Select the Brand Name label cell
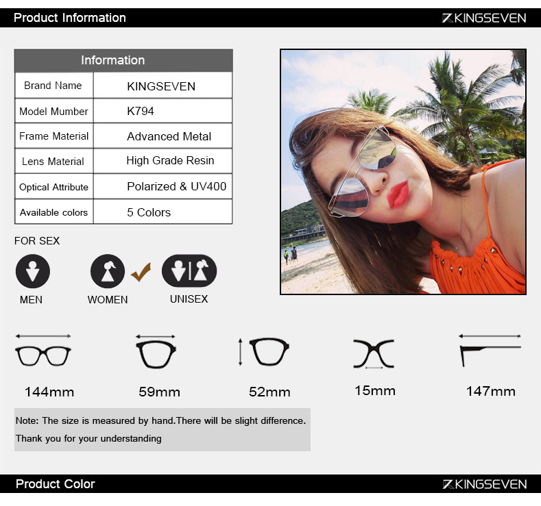Image resolution: width=541 pixels, height=506 pixels. coord(53,86)
